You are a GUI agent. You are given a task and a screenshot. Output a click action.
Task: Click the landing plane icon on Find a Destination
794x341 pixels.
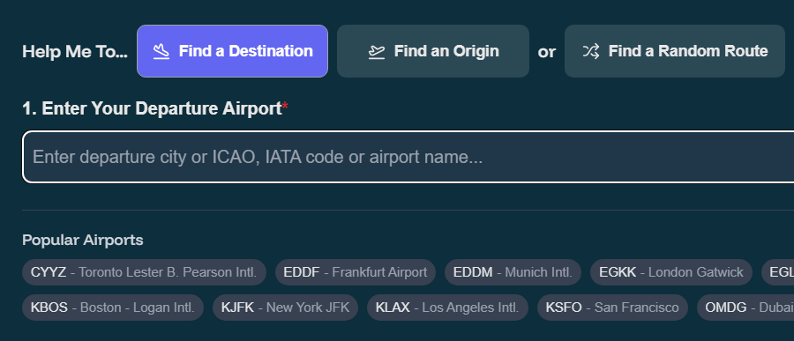(161, 51)
